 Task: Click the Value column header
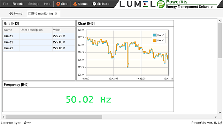tap(64, 30)
